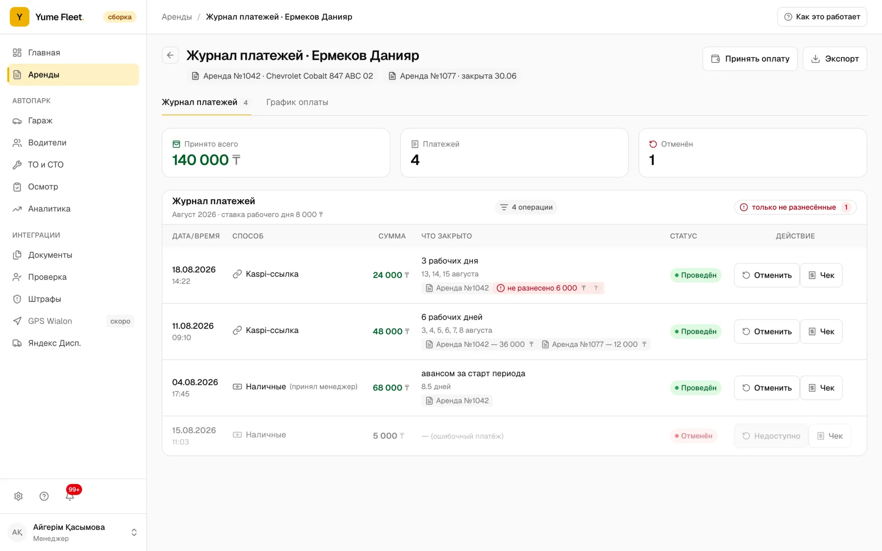The height and width of the screenshot is (551, 882).
Task: Open ТО и СТО section
Action: [73, 165]
